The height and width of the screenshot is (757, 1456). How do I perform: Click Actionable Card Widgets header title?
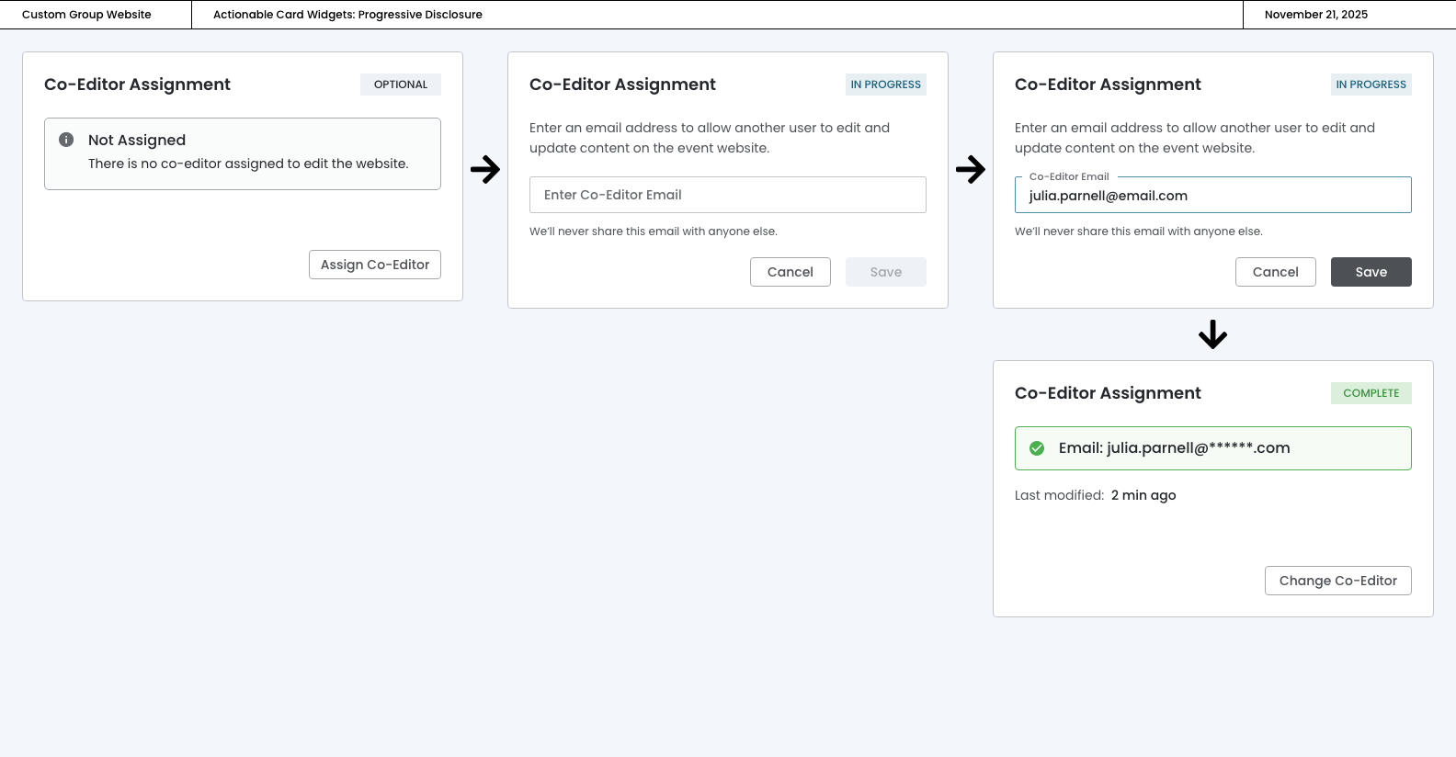[347, 15]
